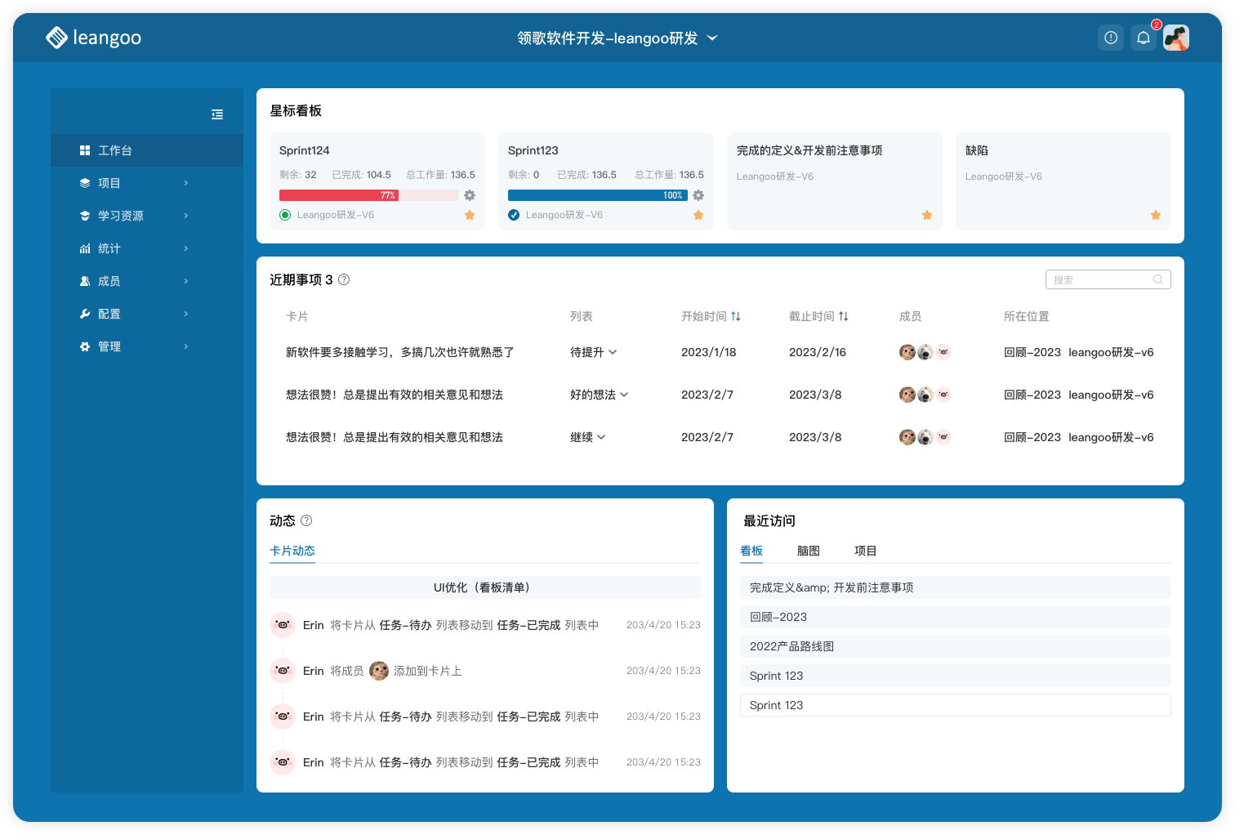Open the notification bell

[1144, 38]
